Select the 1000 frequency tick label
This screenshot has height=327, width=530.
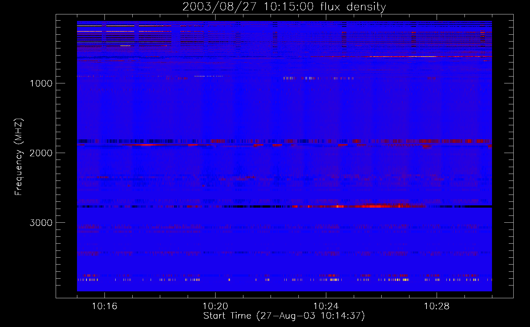coord(41,83)
